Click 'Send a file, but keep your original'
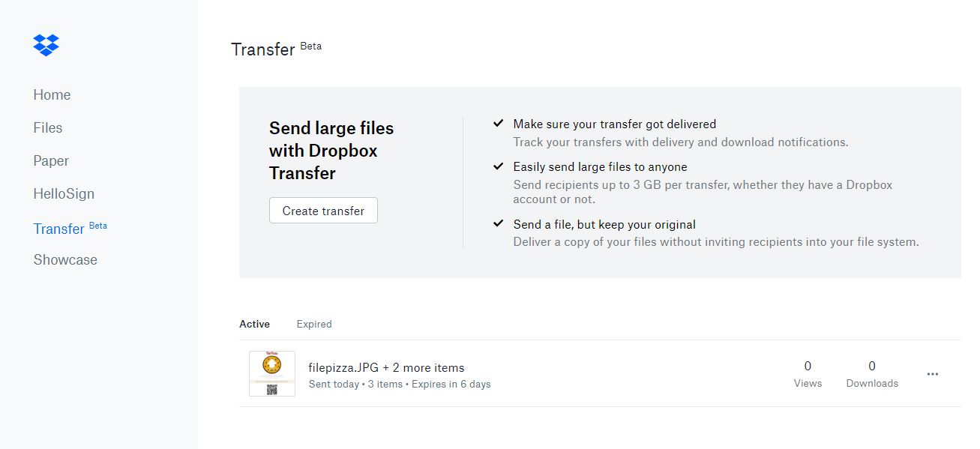980x449 pixels. pyautogui.click(x=604, y=224)
